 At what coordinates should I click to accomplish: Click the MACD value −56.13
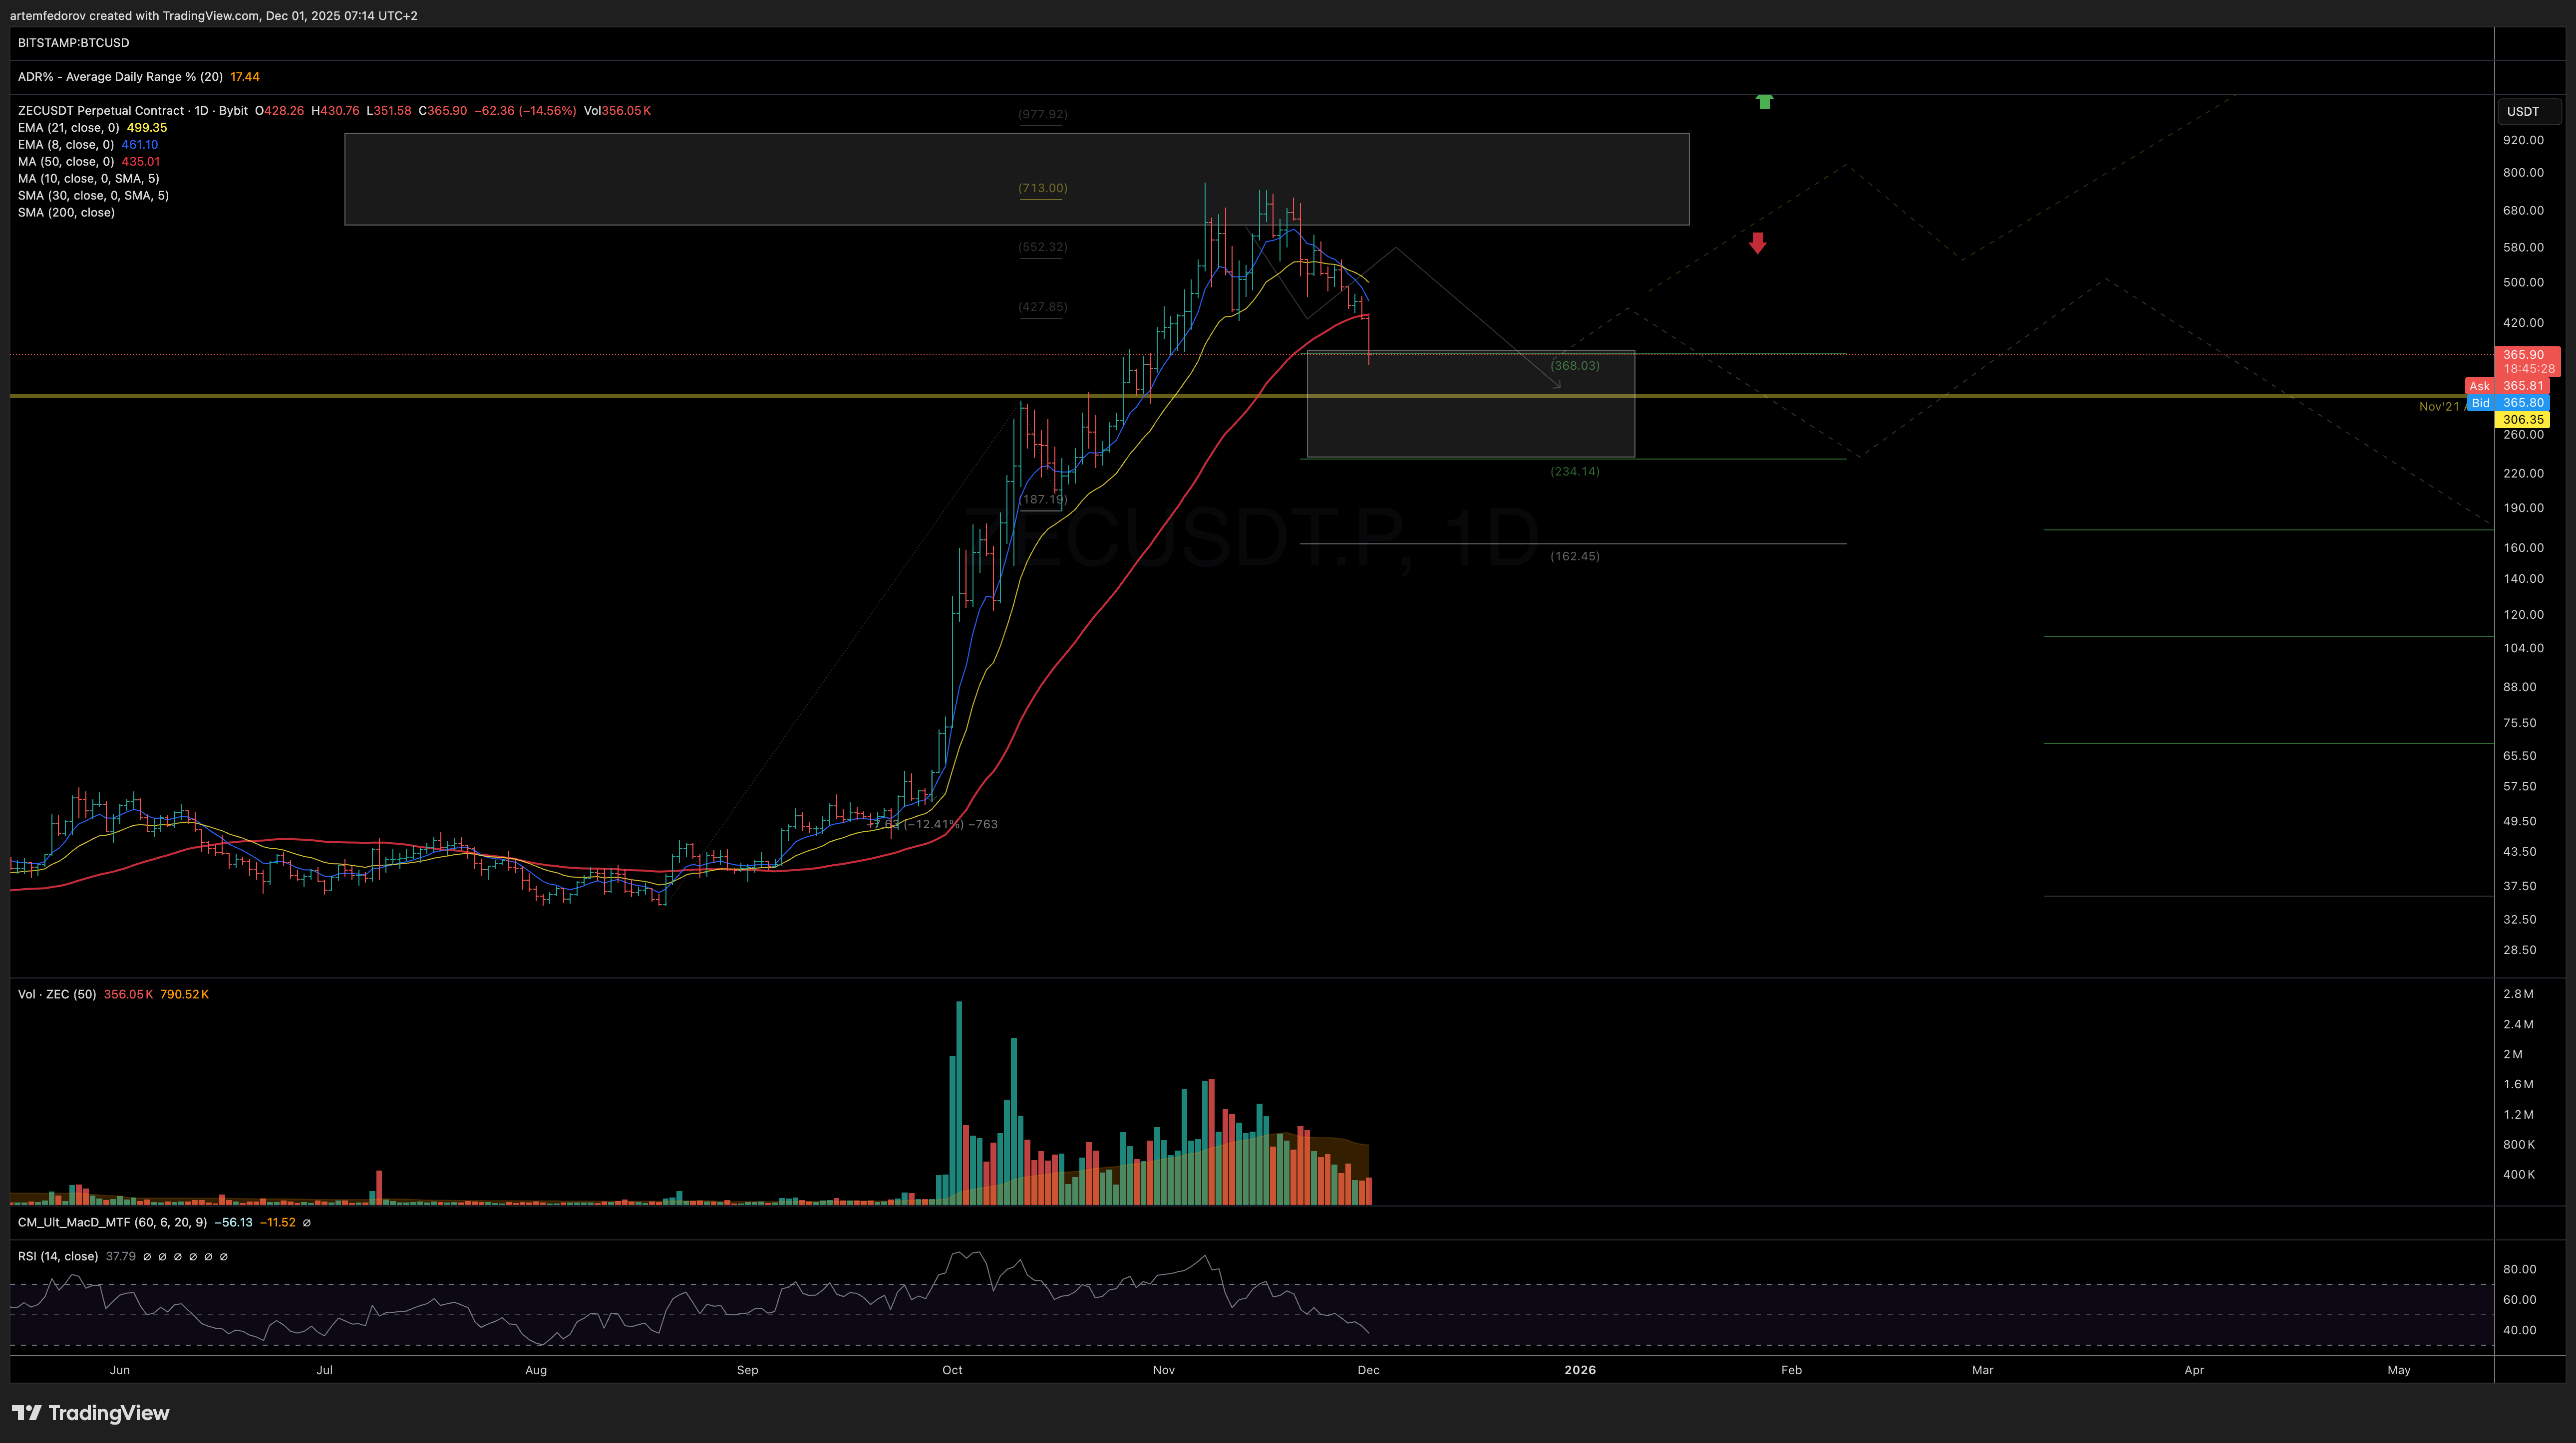234,1222
